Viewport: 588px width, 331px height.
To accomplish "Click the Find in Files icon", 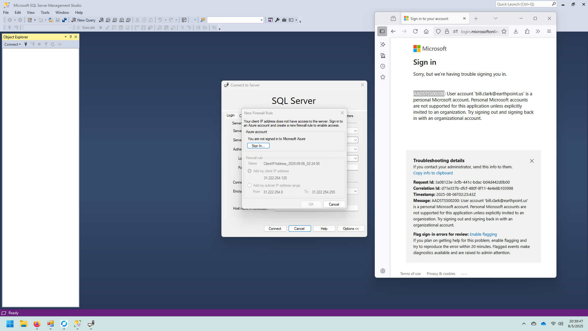I will (202, 20).
